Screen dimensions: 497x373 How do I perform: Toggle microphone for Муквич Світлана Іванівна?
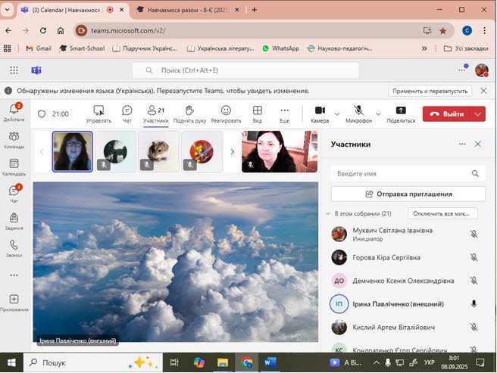click(474, 235)
